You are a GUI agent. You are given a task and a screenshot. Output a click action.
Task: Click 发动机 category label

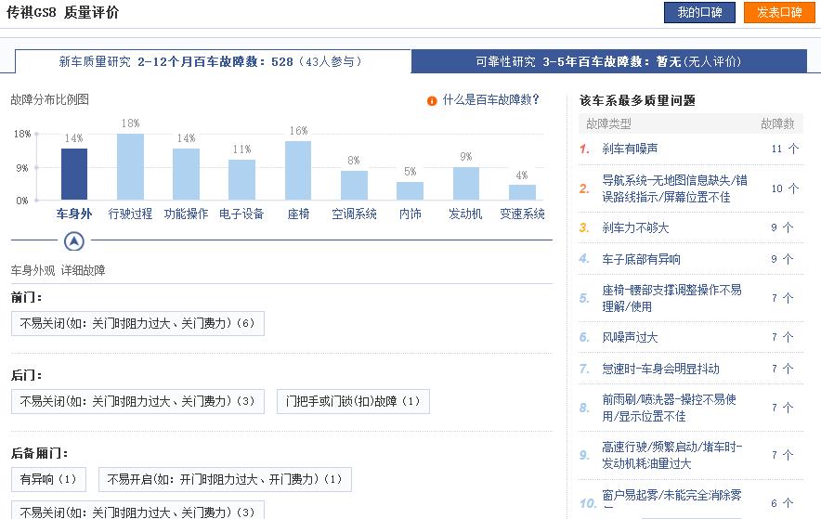(x=465, y=214)
